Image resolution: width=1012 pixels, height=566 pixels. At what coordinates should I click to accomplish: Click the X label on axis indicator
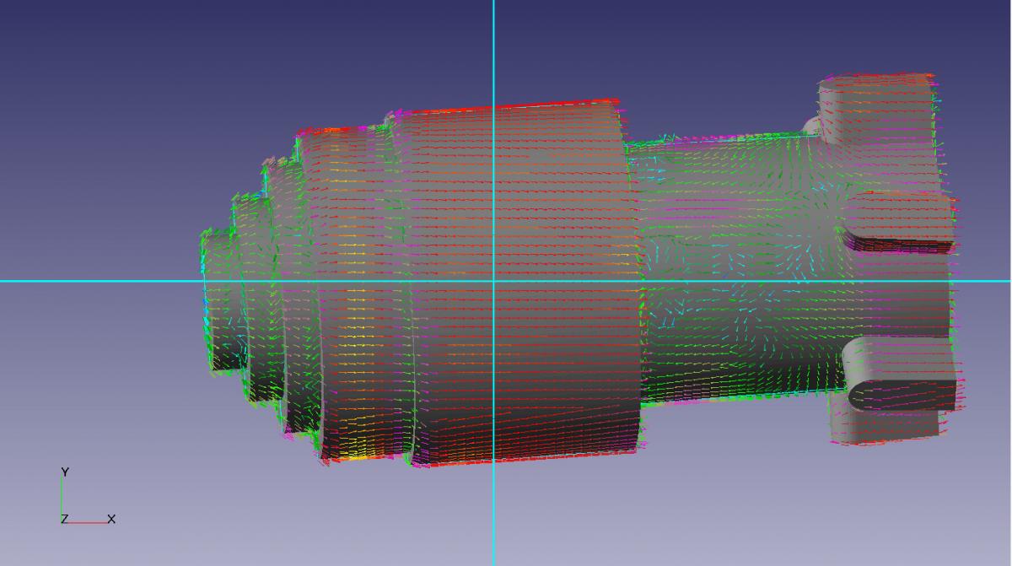coord(111,519)
